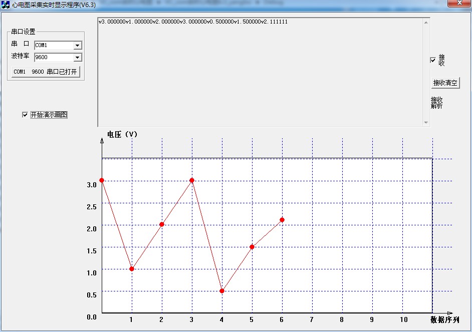Click the 电压(V) axis label
The height and width of the screenshot is (332, 472).
(122, 133)
